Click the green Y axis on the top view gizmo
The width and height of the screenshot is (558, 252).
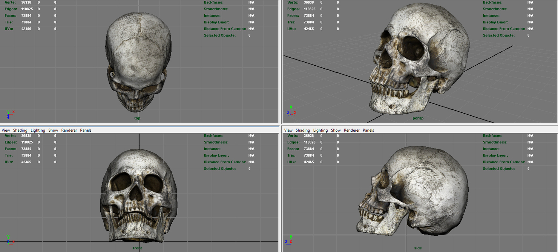point(8,112)
